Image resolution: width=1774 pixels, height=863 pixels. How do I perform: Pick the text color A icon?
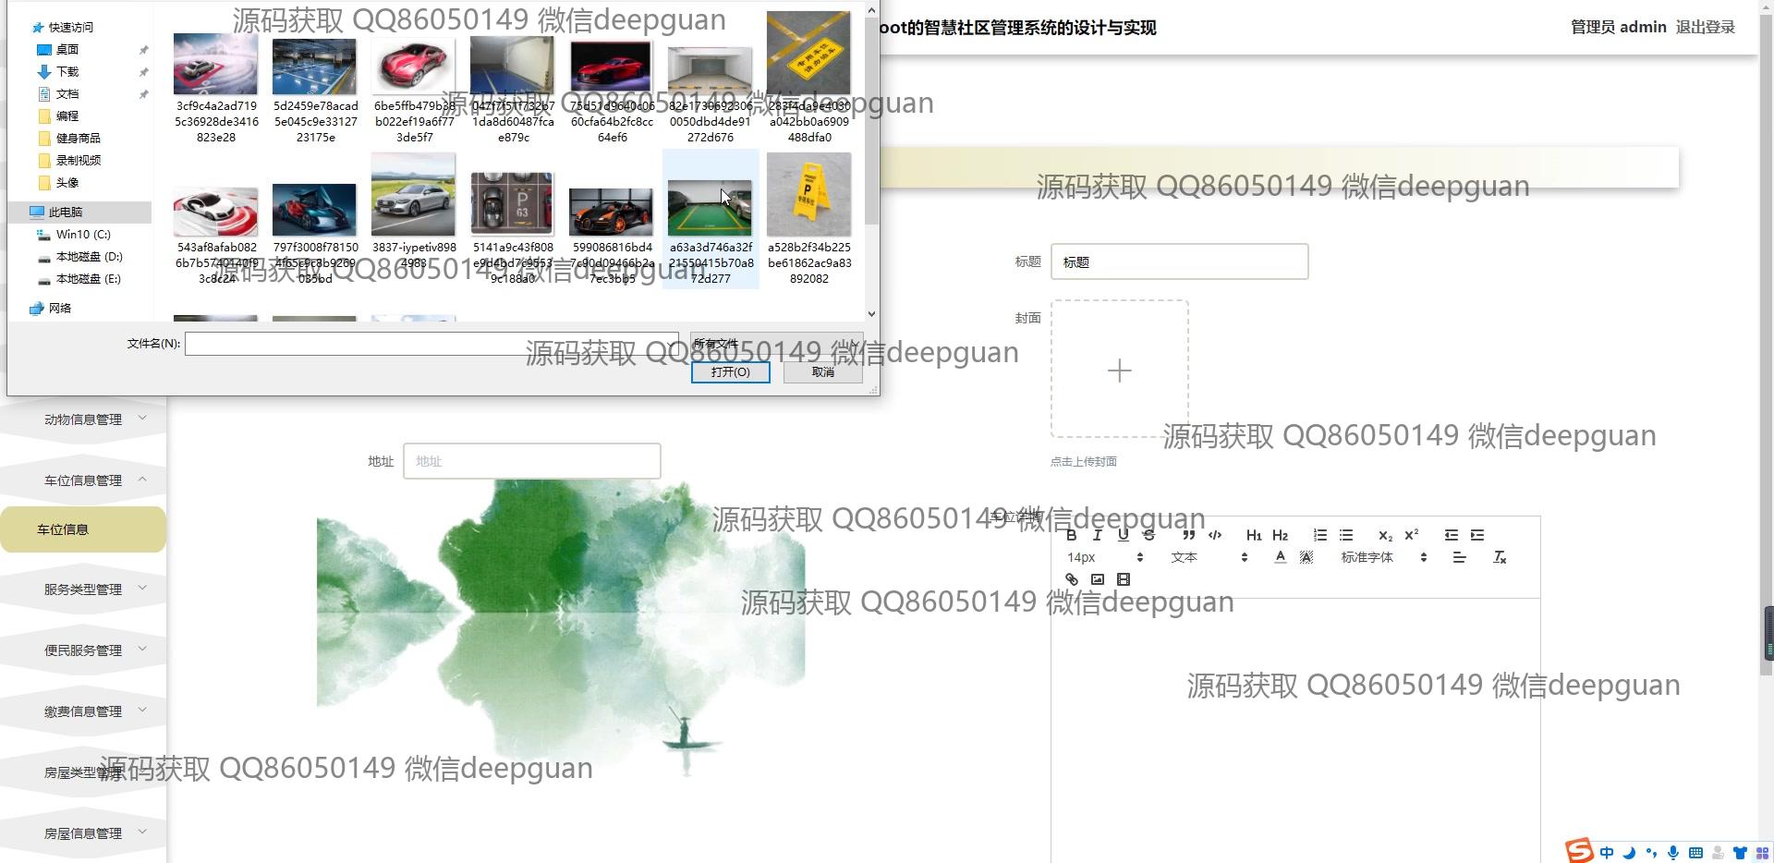pos(1280,557)
